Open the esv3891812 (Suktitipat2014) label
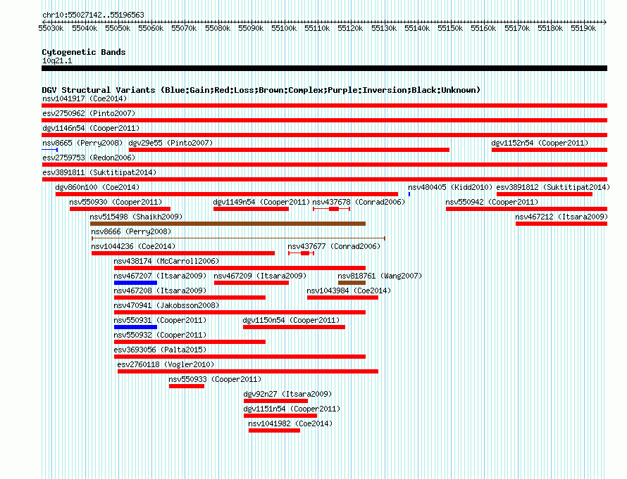 553,187
